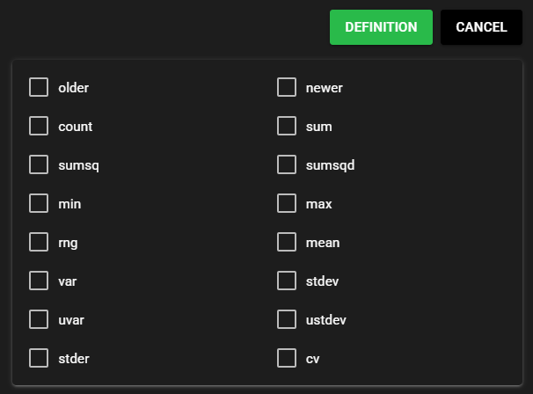Toggle the rng checkbox
Image resolution: width=533 pixels, height=394 pixels.
[39, 242]
